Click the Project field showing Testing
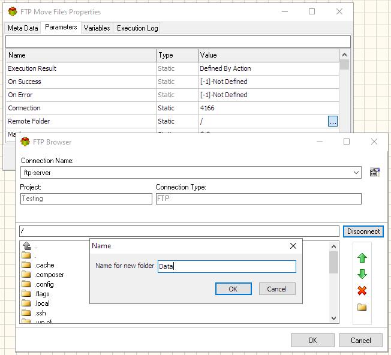 (86, 198)
